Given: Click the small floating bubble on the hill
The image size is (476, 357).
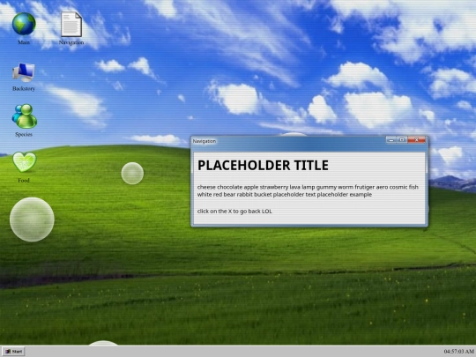Looking at the screenshot, I should point(132,174).
